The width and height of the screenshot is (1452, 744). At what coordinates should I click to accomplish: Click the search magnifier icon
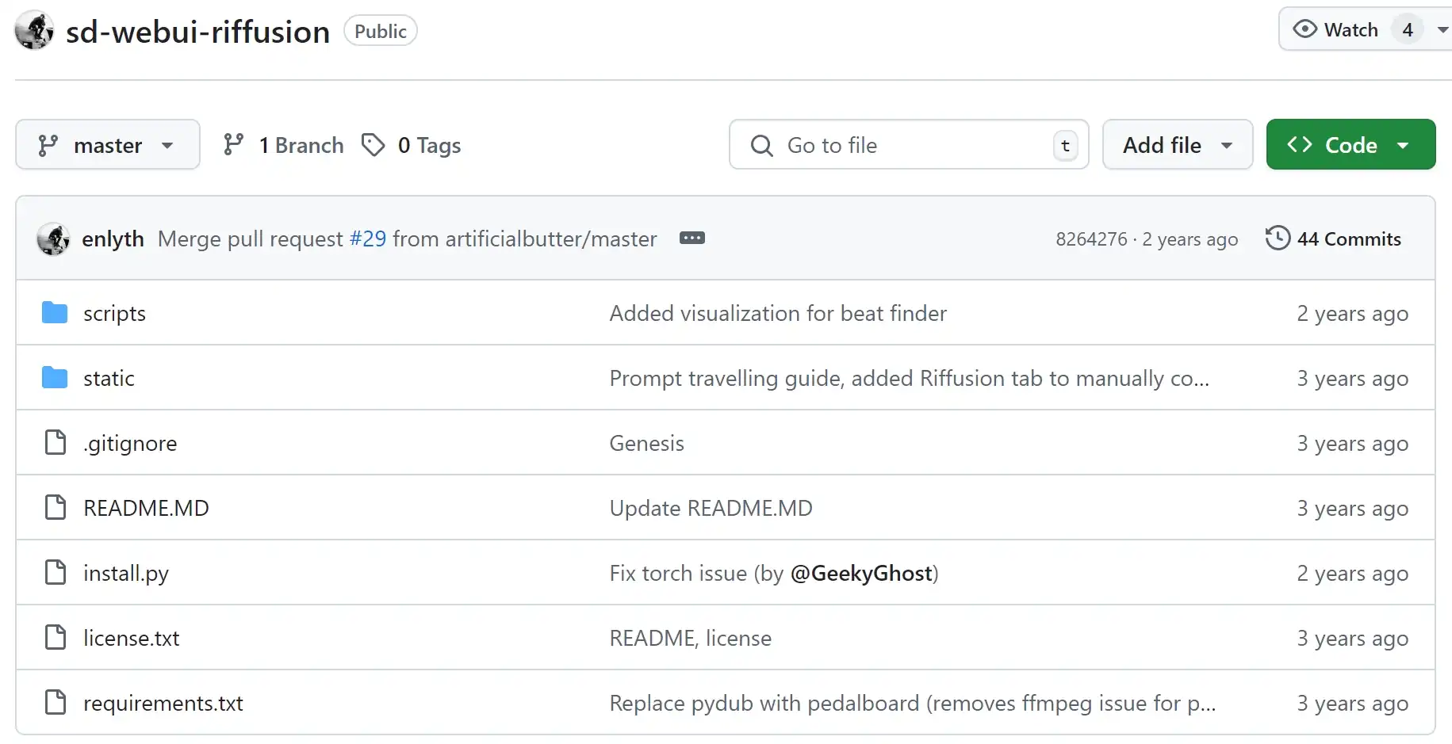761,145
